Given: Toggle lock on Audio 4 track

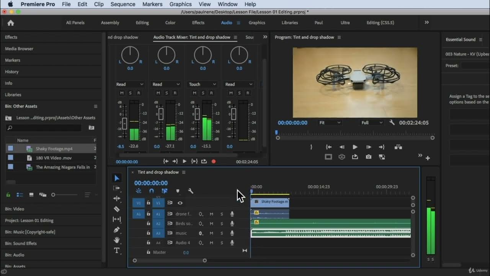Looking at the screenshot, I should coord(149,243).
